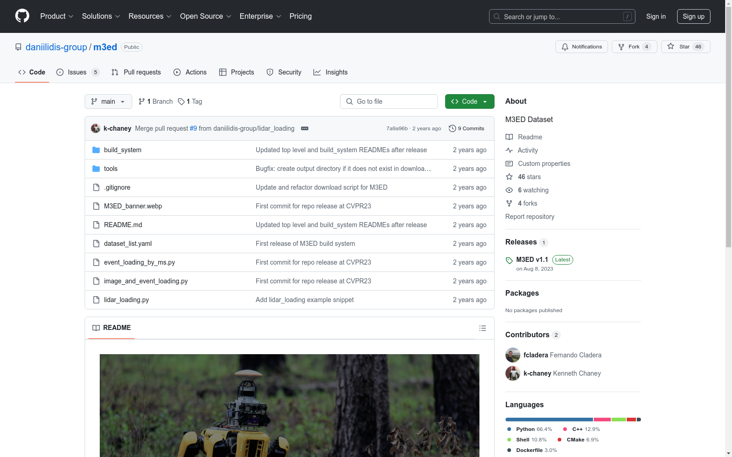Click the file icon beside README.md
The width and height of the screenshot is (732, 457).
pyautogui.click(x=96, y=225)
